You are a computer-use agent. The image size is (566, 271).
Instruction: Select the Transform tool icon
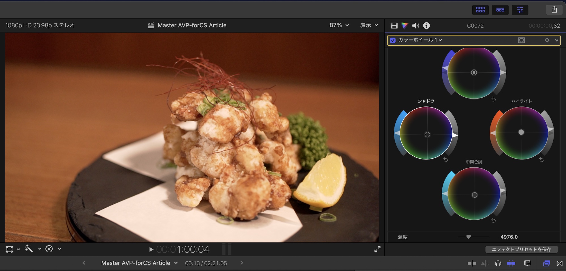(9, 249)
